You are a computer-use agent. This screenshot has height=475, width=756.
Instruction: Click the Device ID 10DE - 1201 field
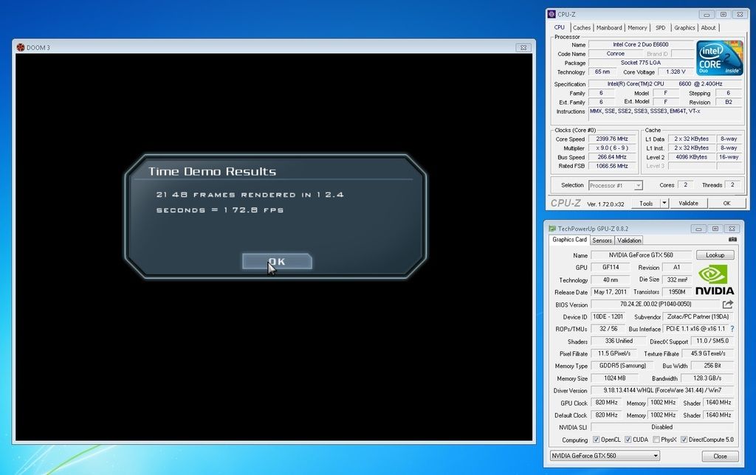pos(608,316)
